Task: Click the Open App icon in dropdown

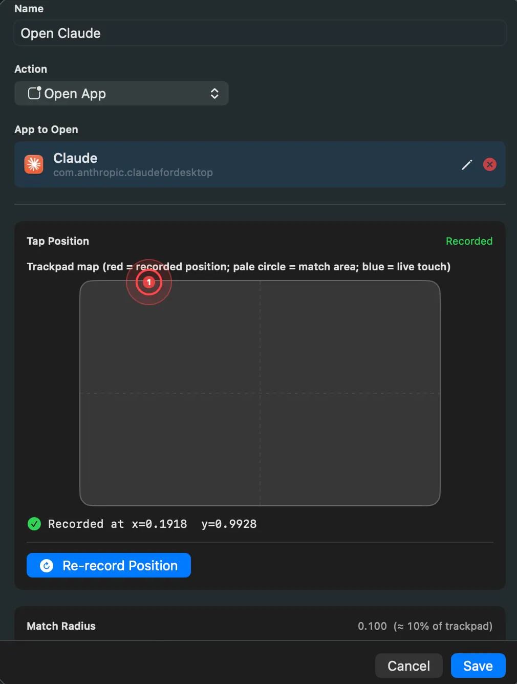Action: [x=34, y=93]
